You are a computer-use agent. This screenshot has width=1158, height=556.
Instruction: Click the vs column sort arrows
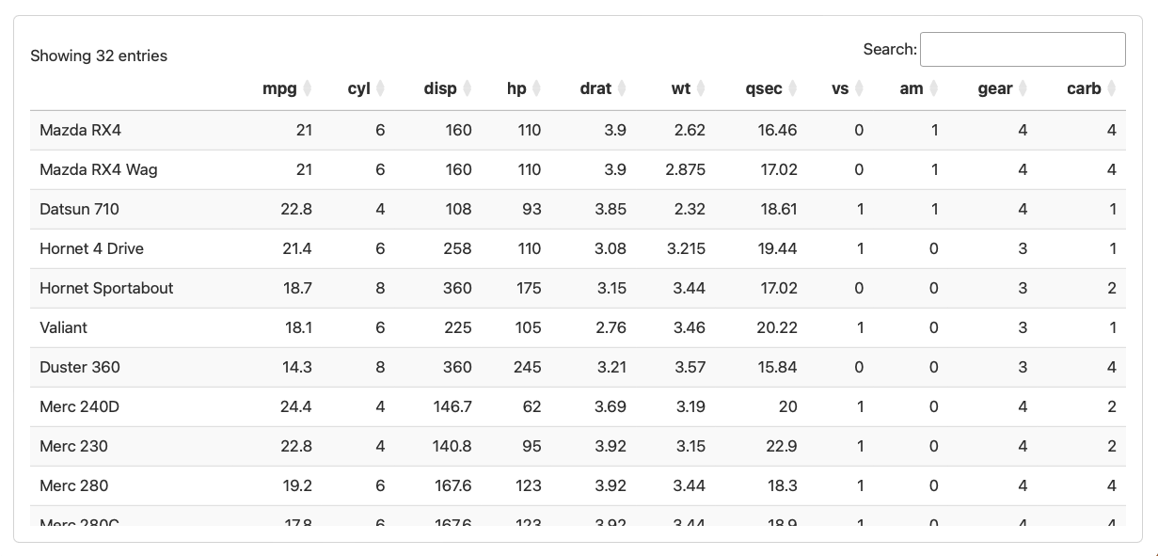pos(859,88)
